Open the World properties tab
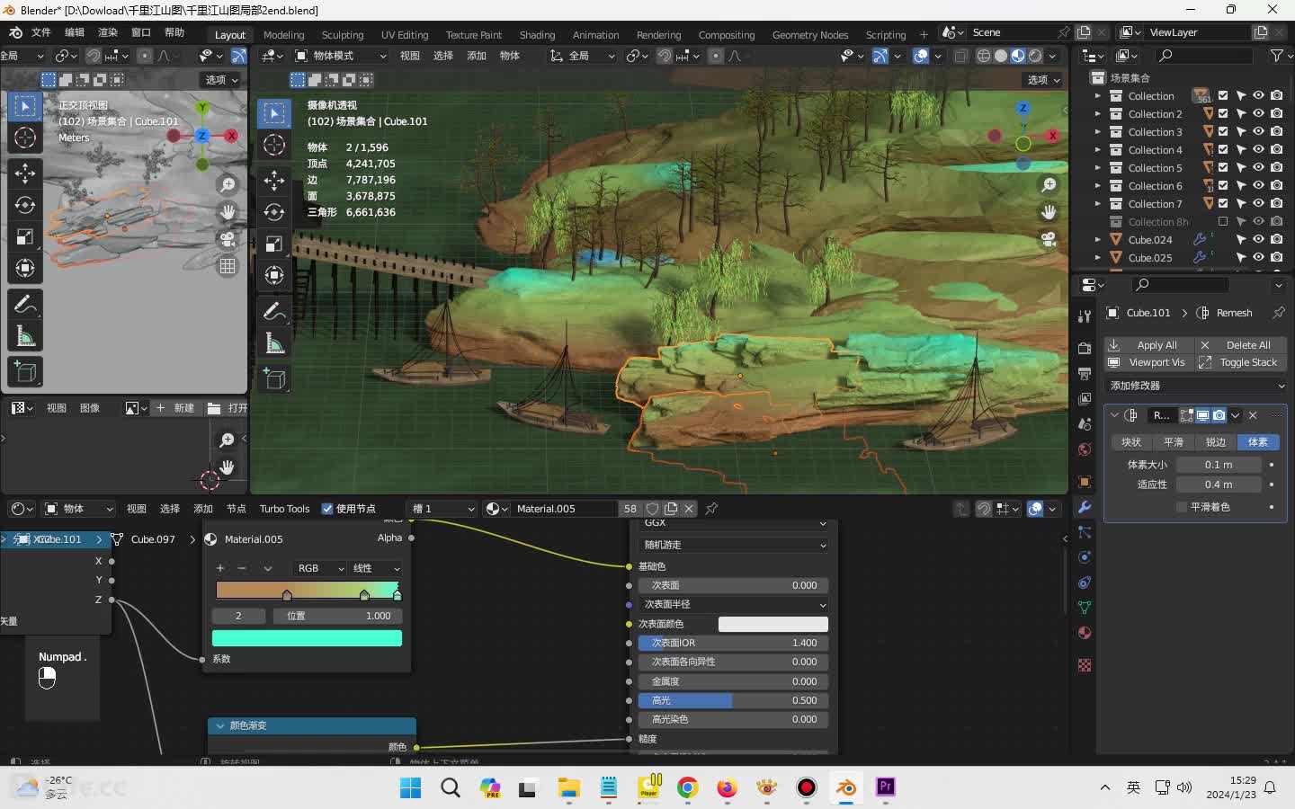The image size is (1295, 809). point(1085,449)
